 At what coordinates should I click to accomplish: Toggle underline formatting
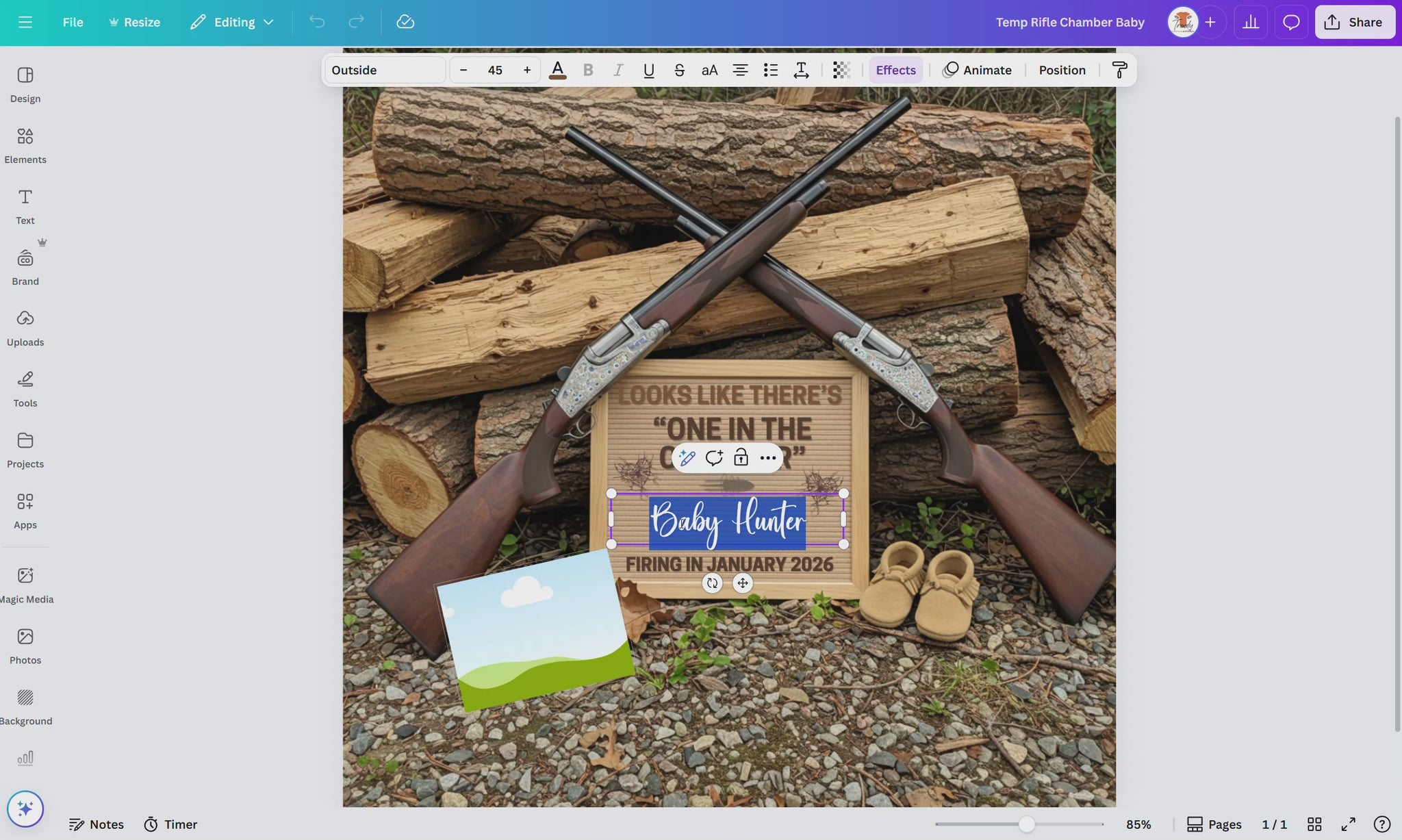coord(648,70)
